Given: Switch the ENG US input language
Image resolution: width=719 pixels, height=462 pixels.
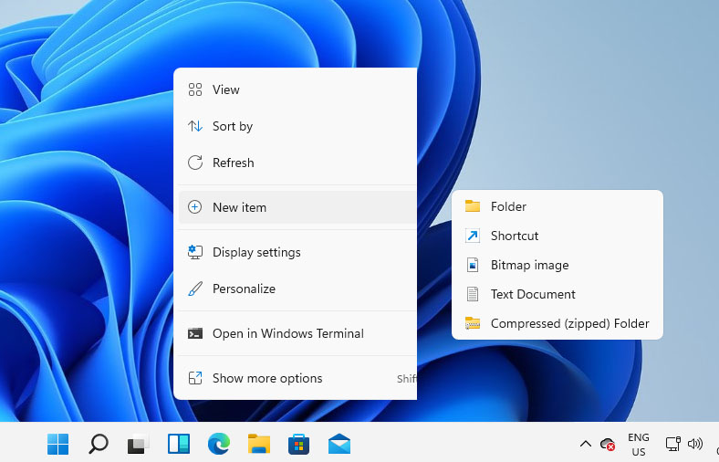Looking at the screenshot, I should coord(639,444).
